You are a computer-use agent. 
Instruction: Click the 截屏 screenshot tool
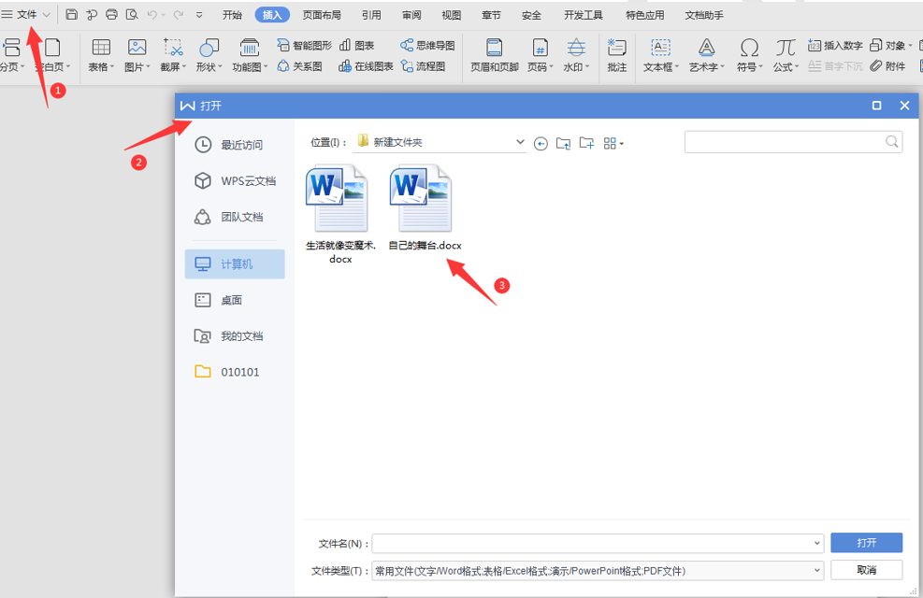coord(173,55)
